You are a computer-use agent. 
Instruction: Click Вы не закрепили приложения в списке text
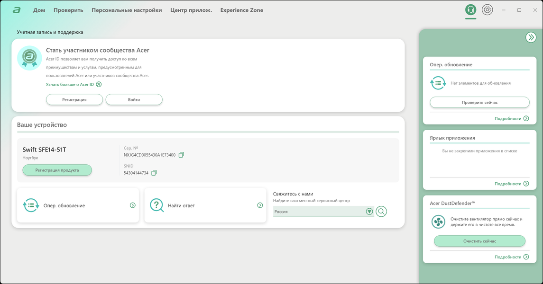tap(479, 151)
